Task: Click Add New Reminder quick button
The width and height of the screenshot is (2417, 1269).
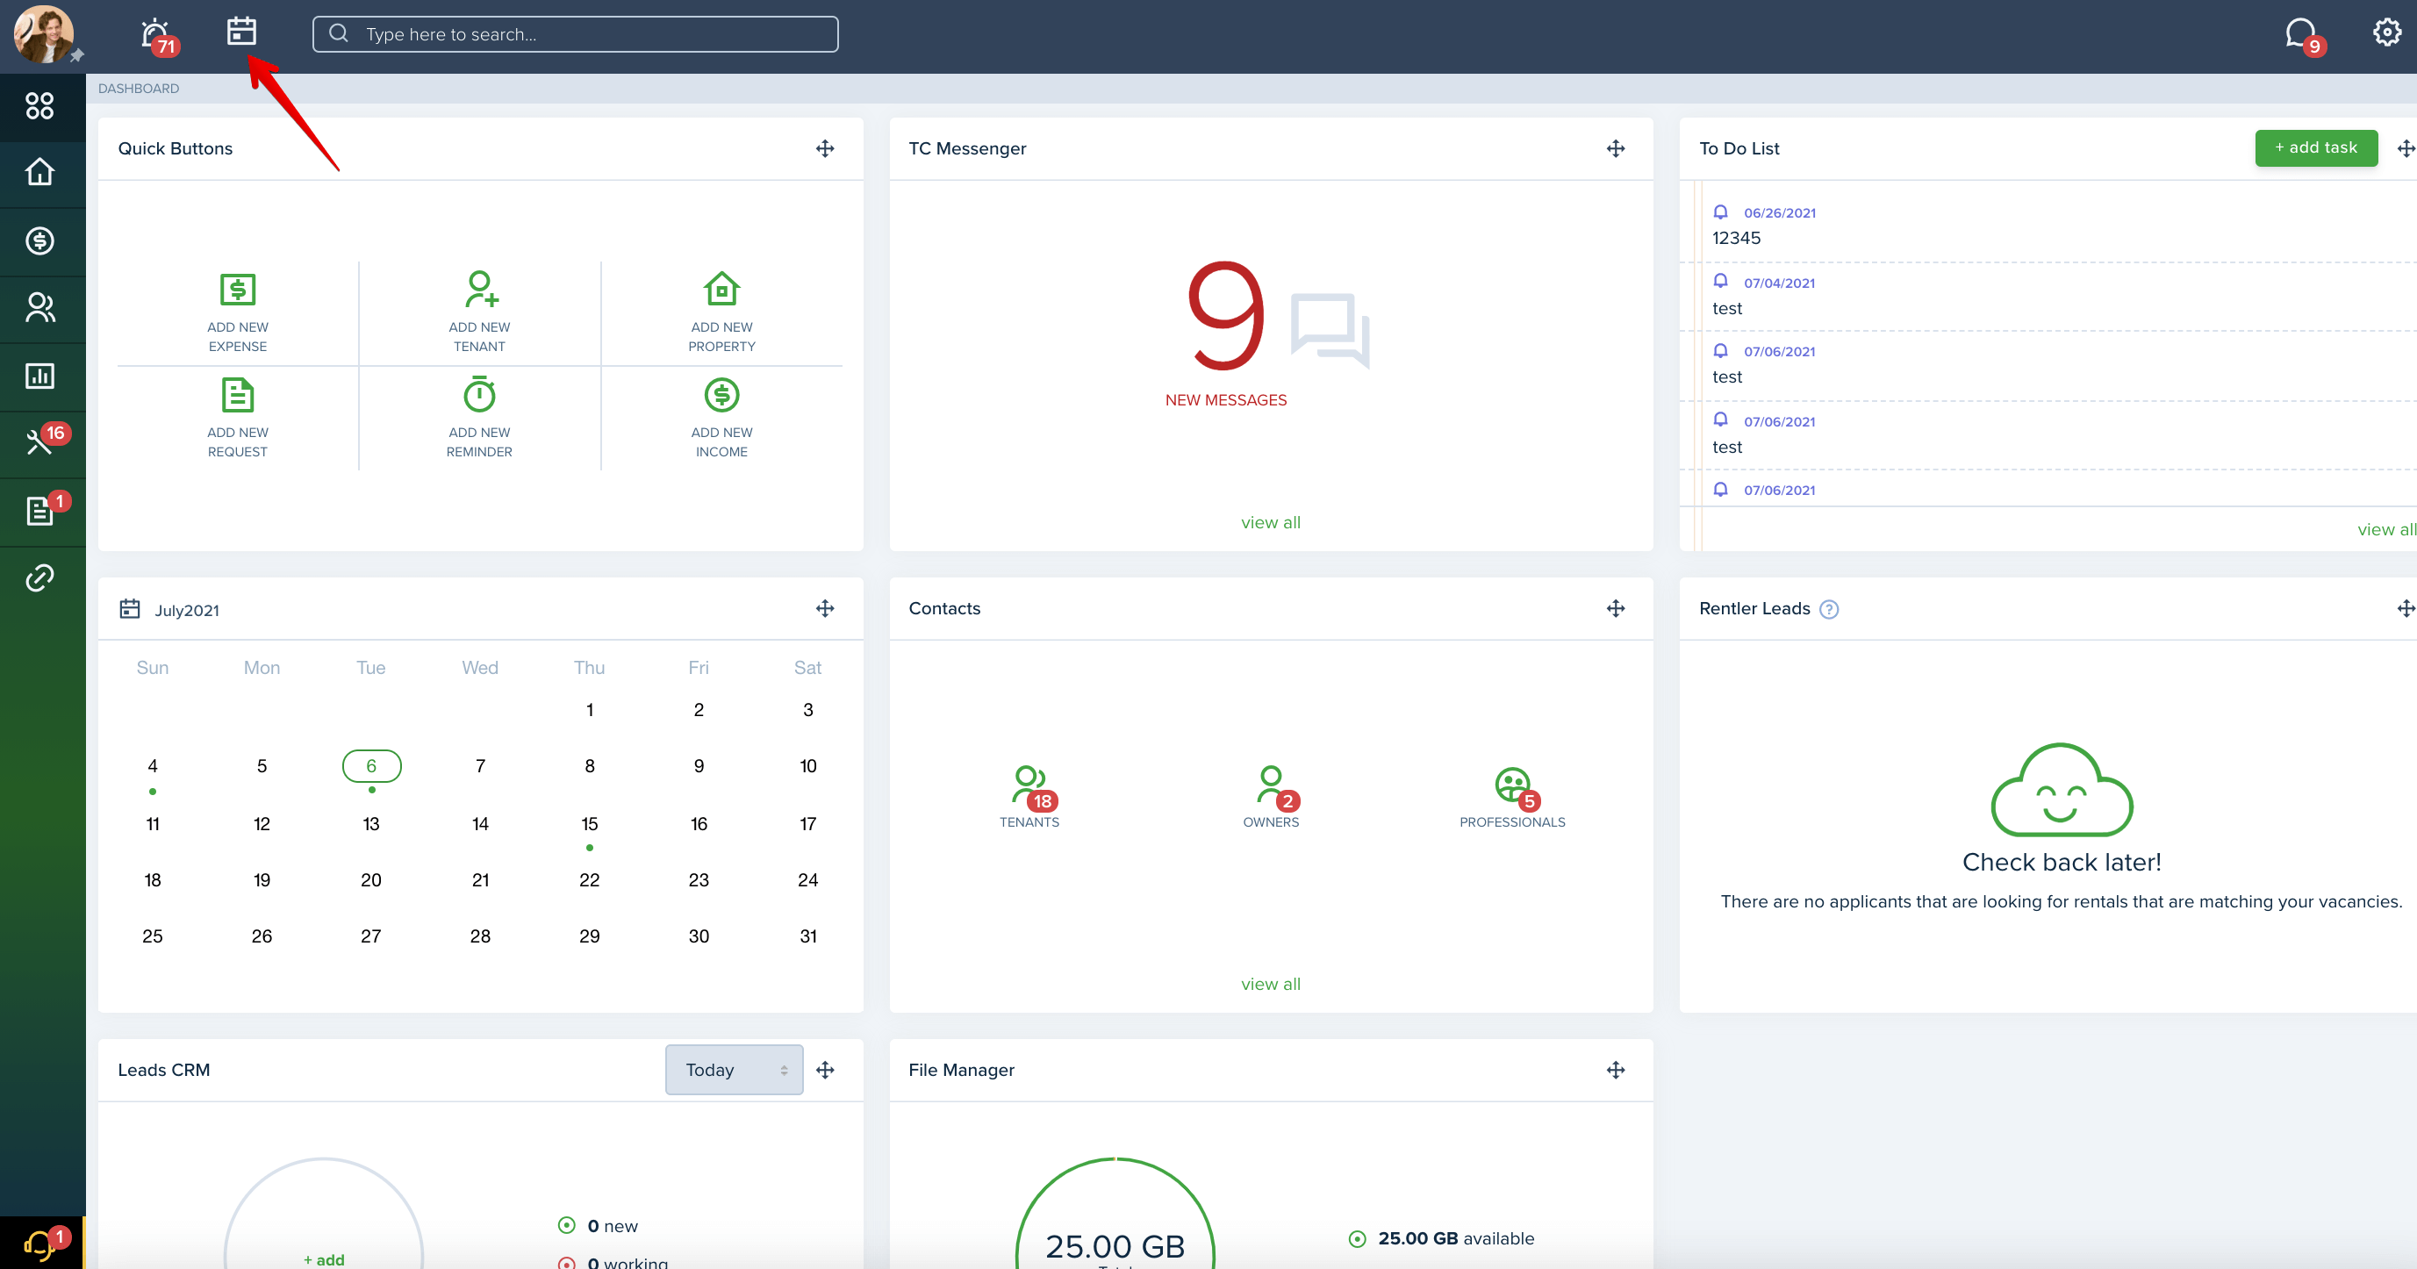Action: tap(479, 419)
